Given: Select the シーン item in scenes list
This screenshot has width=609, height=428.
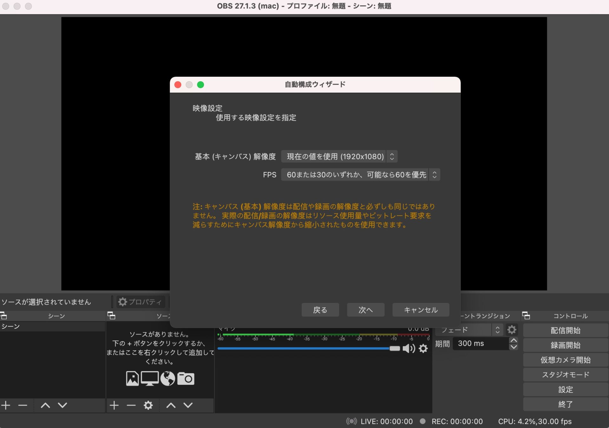Looking at the screenshot, I should (x=52, y=326).
